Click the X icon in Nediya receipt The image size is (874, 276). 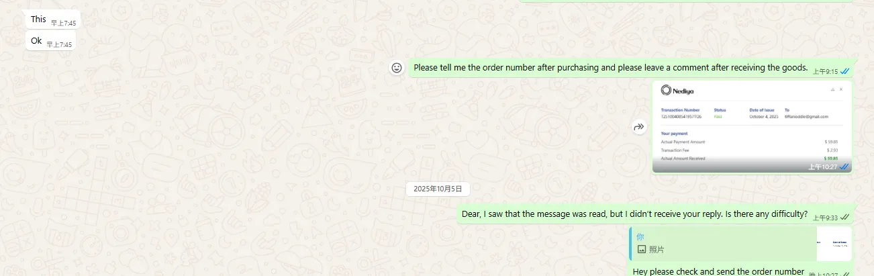click(841, 89)
